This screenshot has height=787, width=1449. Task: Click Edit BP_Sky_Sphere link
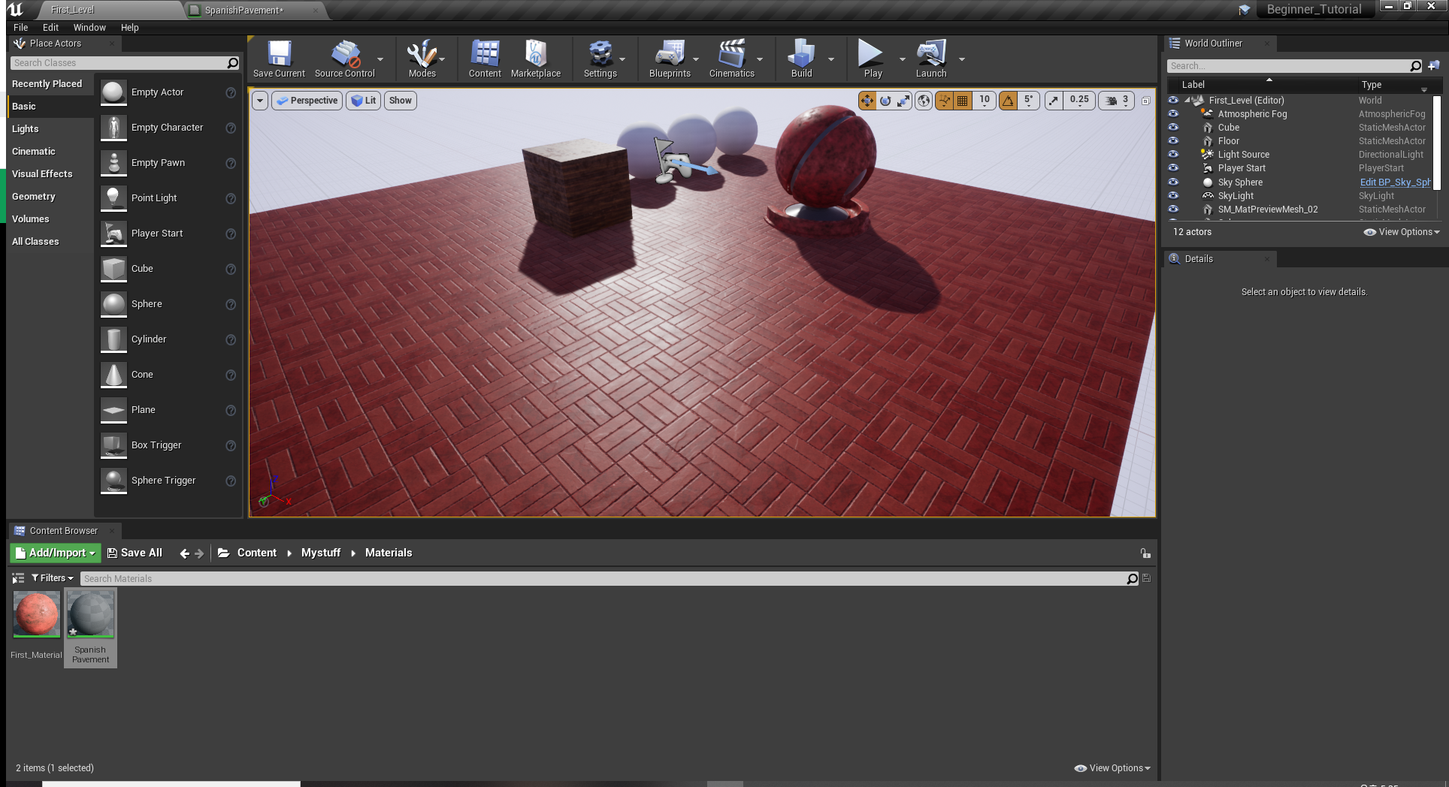[1395, 182]
